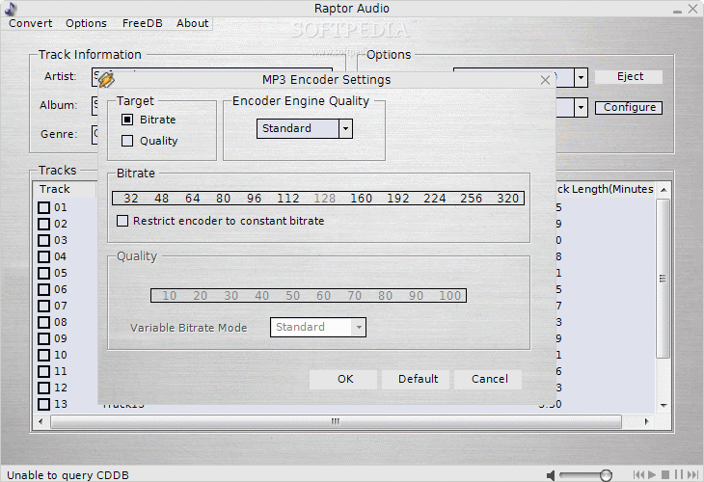The image size is (704, 482).
Task: Click the Raptor Audio music note icon
Action: click(10, 8)
